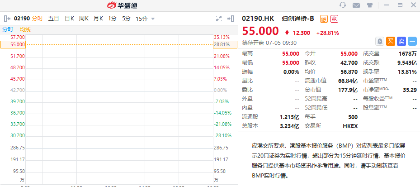Image resolution: width=420 pixels, height=187 pixels.
Task: Select the 周K chart tab
Action: [x=84, y=19]
